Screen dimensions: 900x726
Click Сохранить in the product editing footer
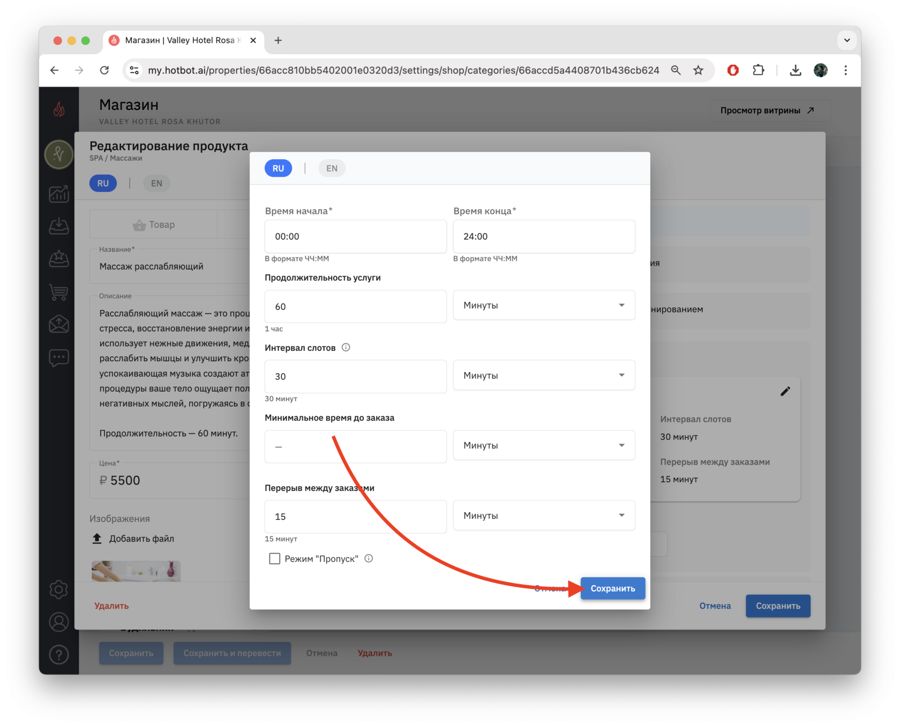(x=778, y=606)
